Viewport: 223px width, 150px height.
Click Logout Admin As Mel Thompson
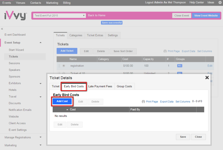(x=165, y=2)
